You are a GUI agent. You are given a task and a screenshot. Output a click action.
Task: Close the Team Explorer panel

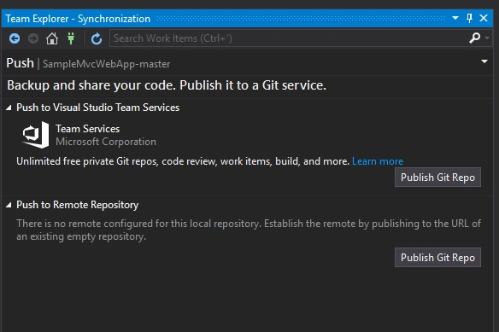(x=484, y=18)
